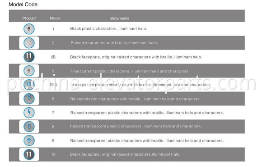Click the blue 4 button icon for model 7
Screen dimensions: 262x167
pos(29,113)
